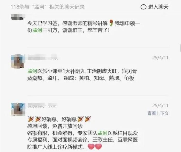Click the last party popper after 好消息
181x152 pixels.
[x=88, y=119]
